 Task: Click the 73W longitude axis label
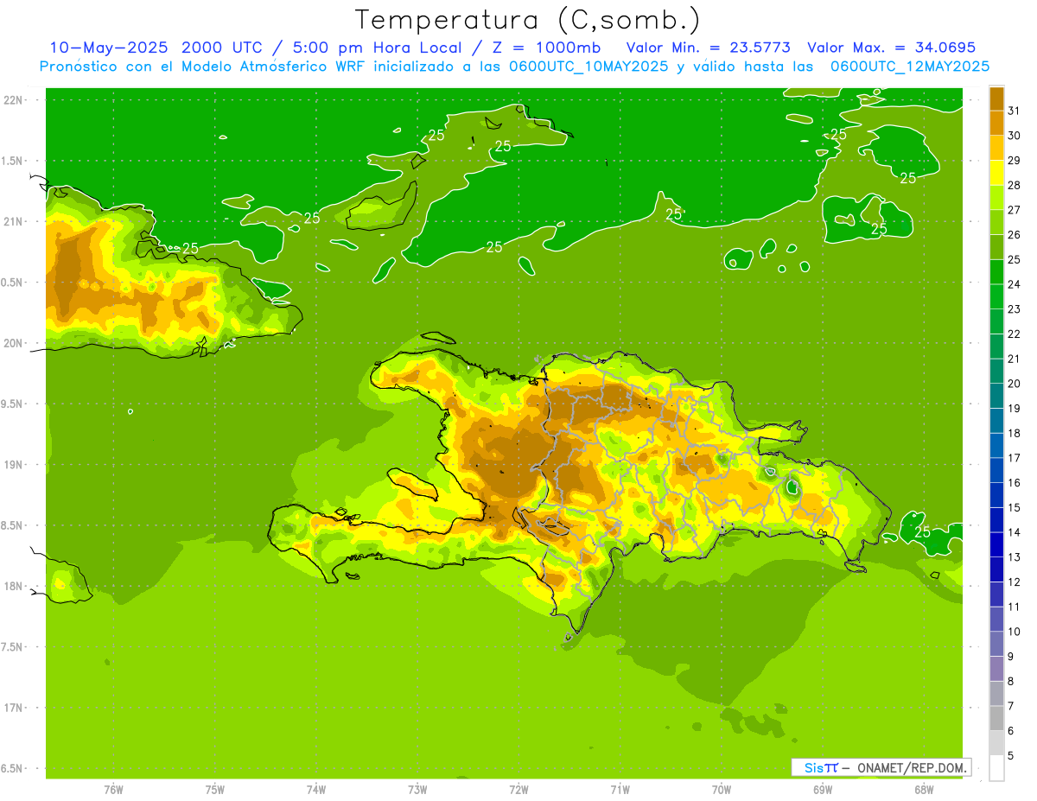point(417,790)
